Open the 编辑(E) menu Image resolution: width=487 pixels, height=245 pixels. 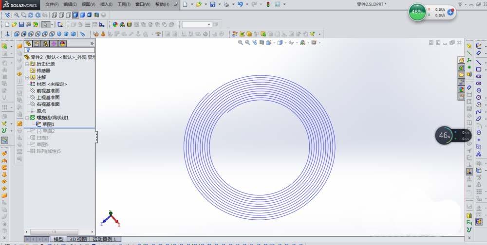70,4
